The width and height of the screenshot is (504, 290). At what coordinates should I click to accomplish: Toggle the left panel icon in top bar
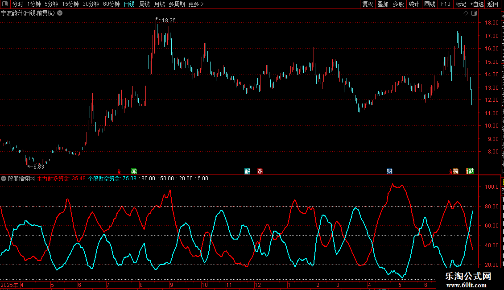click(5, 4)
